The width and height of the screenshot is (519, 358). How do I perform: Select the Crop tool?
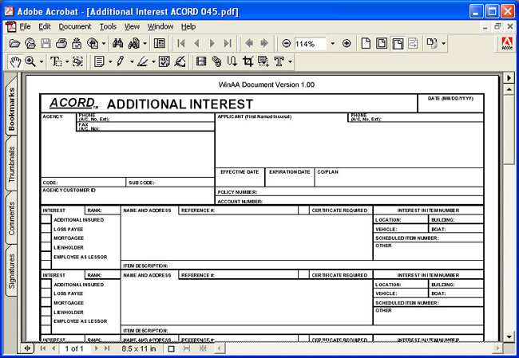click(247, 61)
